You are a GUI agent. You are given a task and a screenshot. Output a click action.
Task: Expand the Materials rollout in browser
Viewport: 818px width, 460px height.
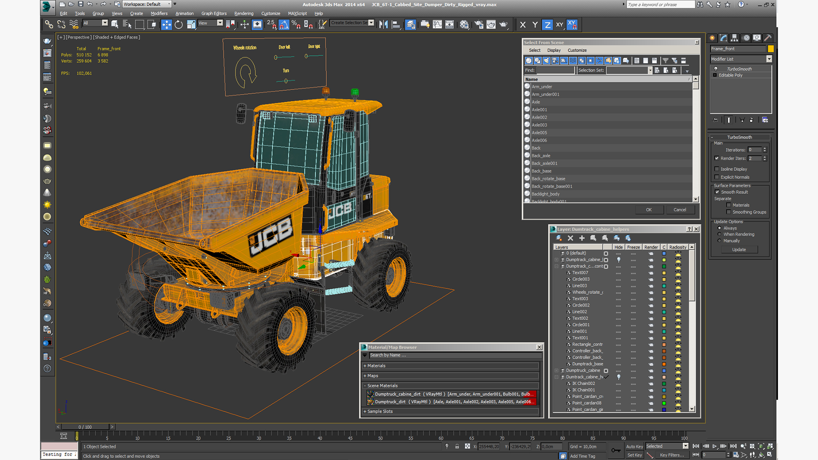451,366
